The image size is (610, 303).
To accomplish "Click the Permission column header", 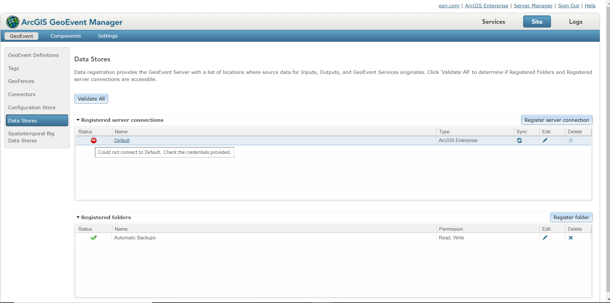I will pyautogui.click(x=488, y=229).
